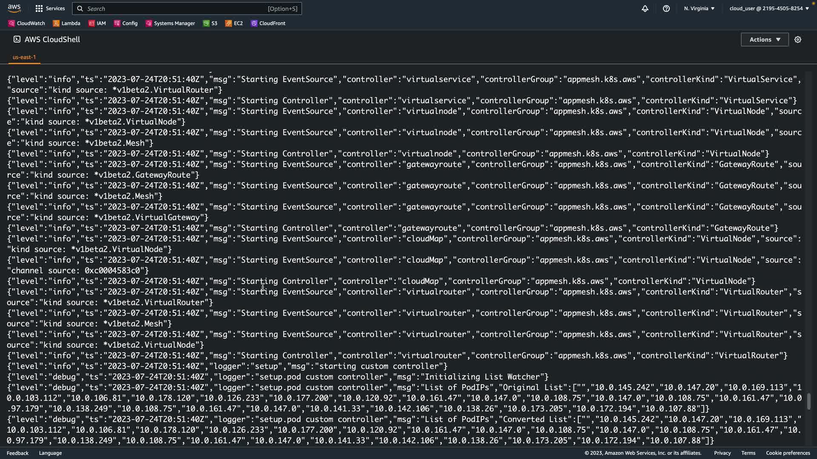Open the S3 shortcut

210,23
